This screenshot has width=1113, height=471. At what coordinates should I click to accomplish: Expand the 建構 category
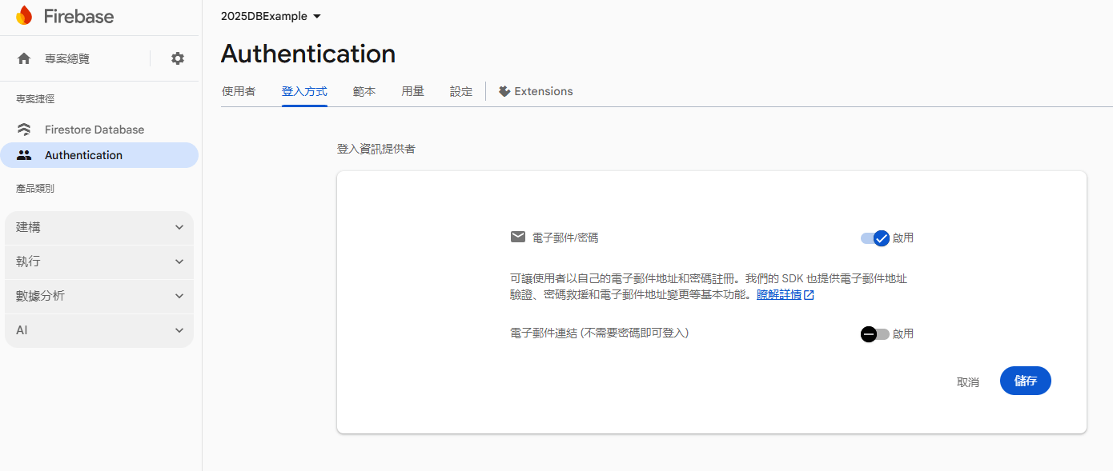pos(99,227)
